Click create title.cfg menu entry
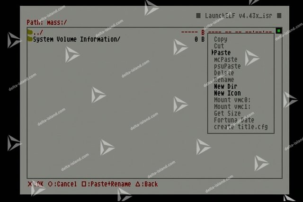The image size is (303, 202). [x=241, y=127]
